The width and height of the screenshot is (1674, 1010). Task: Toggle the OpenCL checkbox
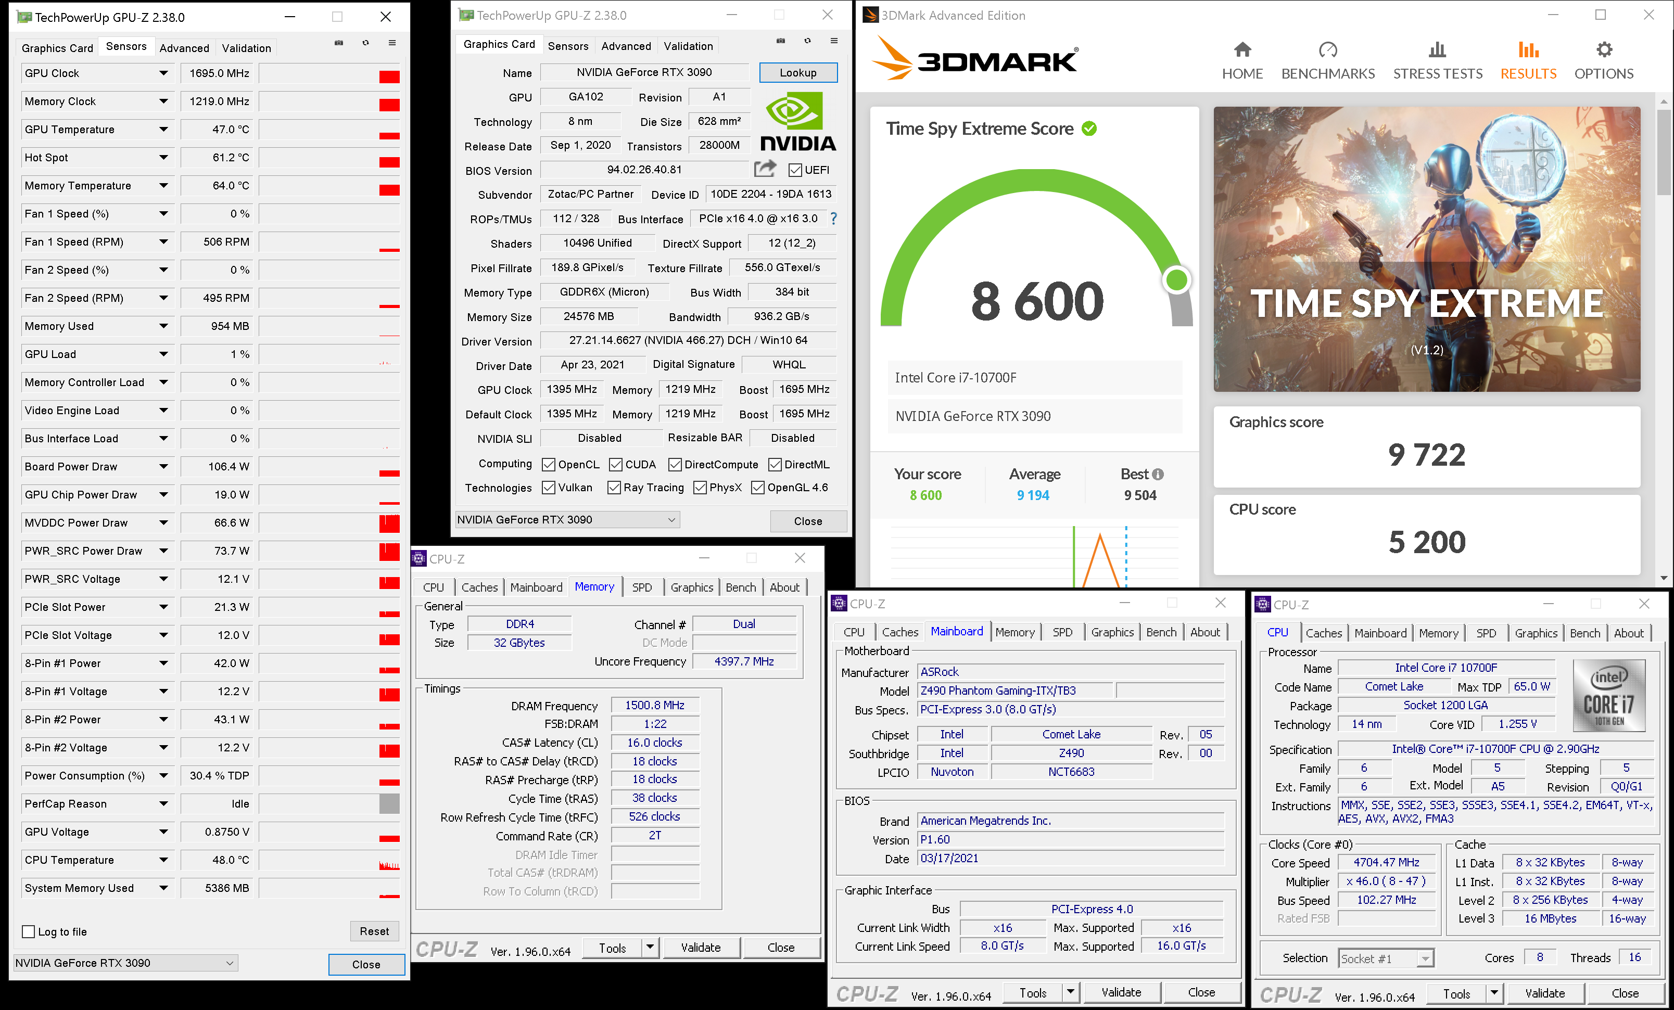[x=548, y=465]
